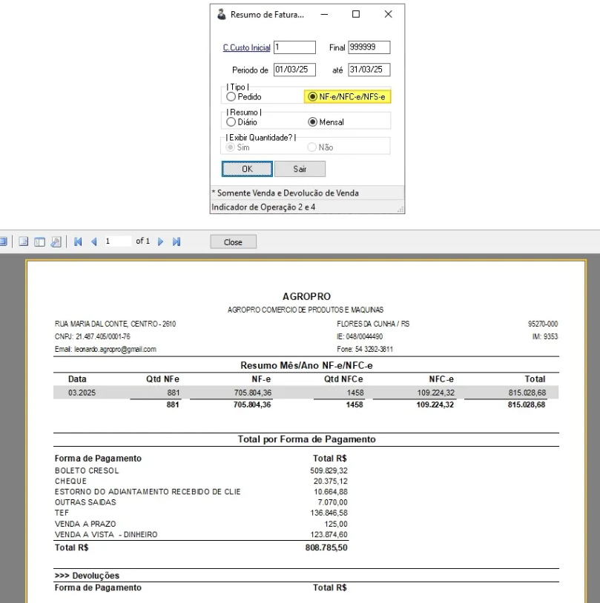
Task: Click the VENDA A VISTA - DINHEIRO row
Action: [x=201, y=535]
